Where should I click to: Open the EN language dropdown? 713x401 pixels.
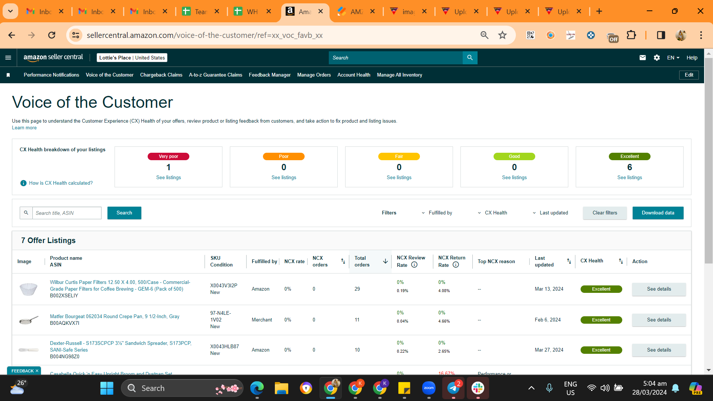673,58
